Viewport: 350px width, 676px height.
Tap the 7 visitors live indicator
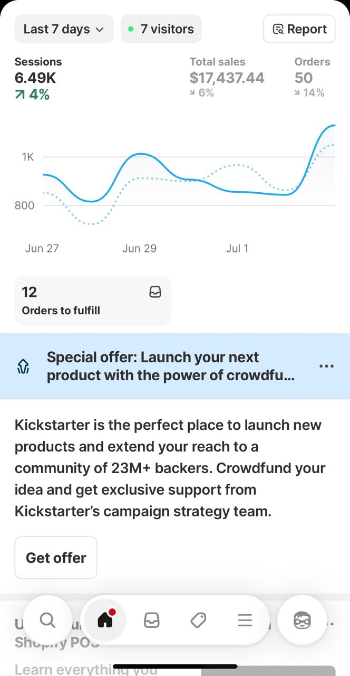161,29
